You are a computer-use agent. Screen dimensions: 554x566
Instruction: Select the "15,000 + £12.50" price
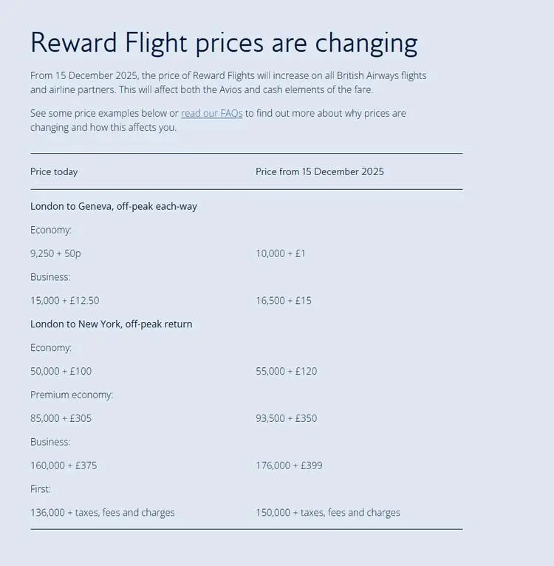pyautogui.click(x=65, y=301)
